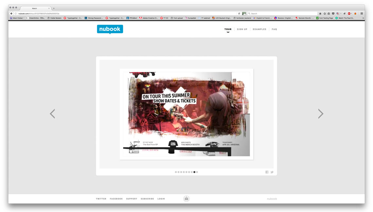Image resolution: width=373 pixels, height=212 pixels.
Task: Open Watch The Pearl B... bookmark
Action: coord(345,18)
